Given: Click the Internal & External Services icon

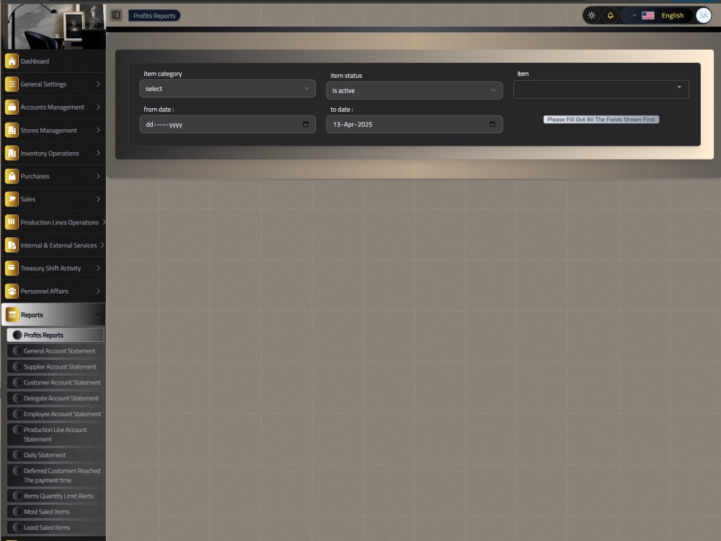Looking at the screenshot, I should tap(12, 245).
